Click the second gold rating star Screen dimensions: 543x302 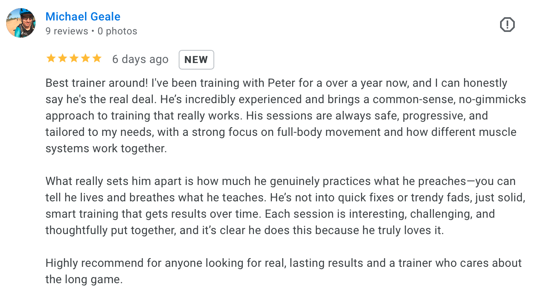point(63,59)
